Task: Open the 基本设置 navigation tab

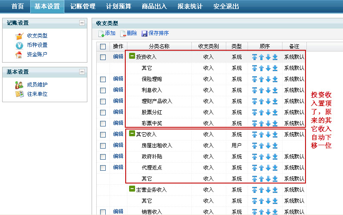Action: [x=47, y=6]
